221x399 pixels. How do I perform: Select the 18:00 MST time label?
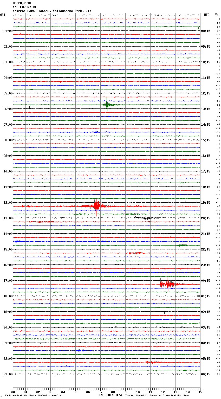tap(8, 296)
